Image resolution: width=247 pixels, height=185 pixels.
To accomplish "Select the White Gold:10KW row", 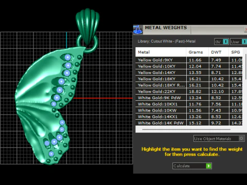I will pyautogui.click(x=189, y=110).
